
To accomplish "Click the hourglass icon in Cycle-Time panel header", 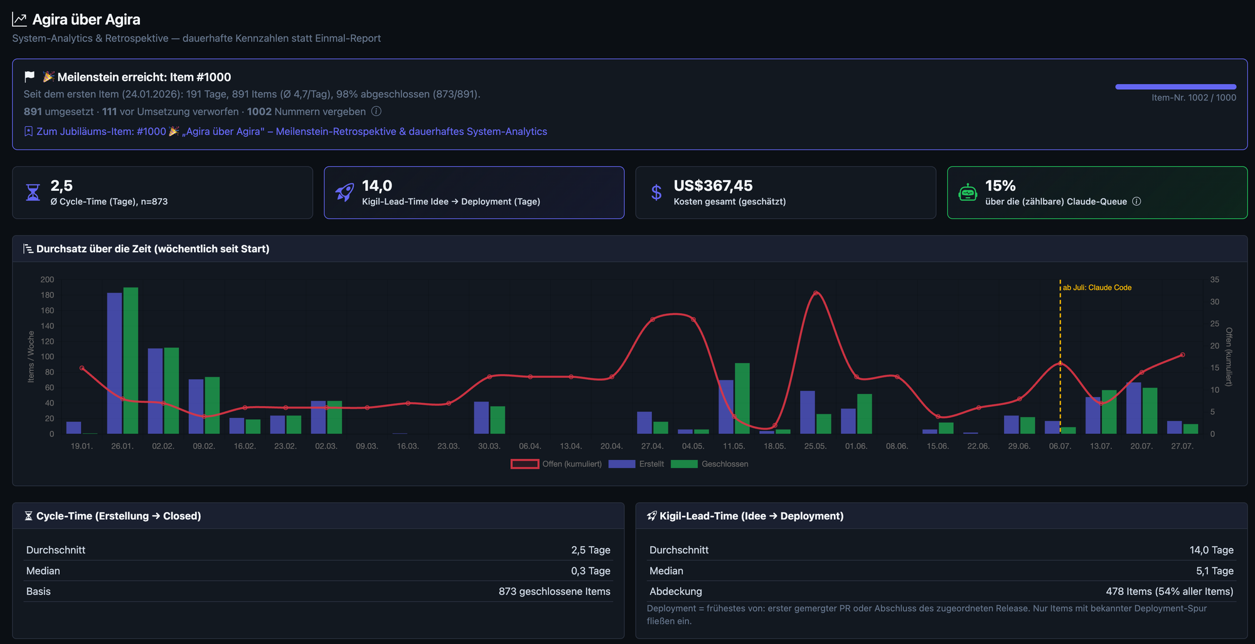I will click(28, 516).
